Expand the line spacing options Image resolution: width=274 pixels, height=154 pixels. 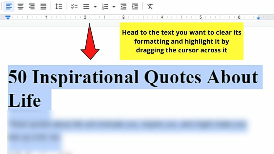pyautogui.click(x=59, y=6)
